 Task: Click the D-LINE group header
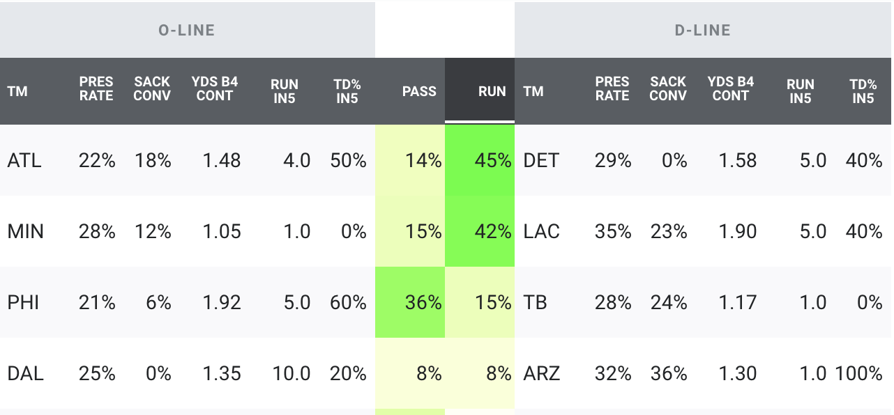[703, 30]
